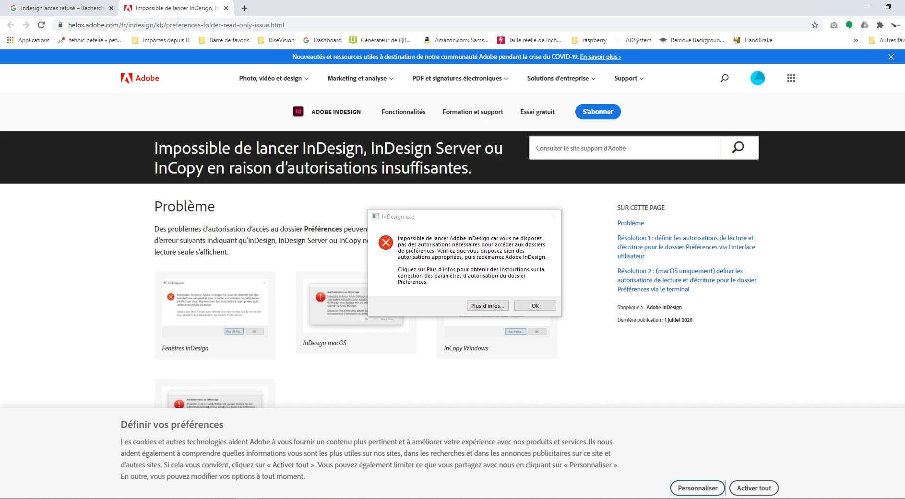This screenshot has height=499, width=905.
Task: Open Formation et support
Action: click(473, 112)
